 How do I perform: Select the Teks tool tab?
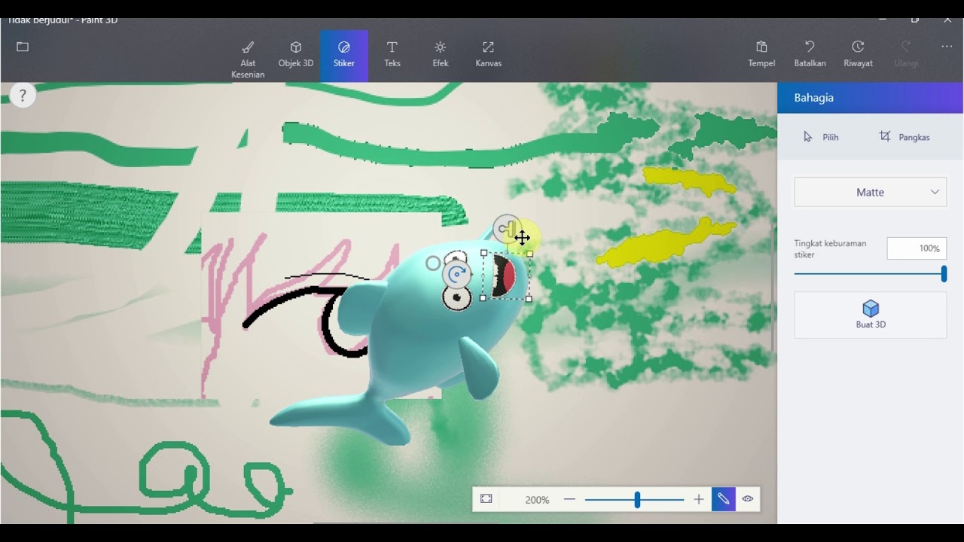[392, 56]
